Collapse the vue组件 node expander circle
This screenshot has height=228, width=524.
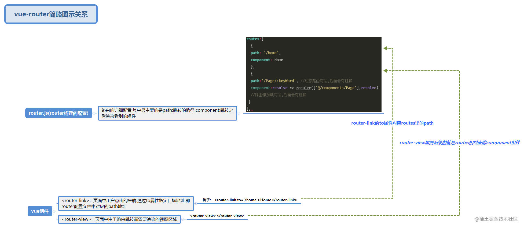tap(54, 211)
